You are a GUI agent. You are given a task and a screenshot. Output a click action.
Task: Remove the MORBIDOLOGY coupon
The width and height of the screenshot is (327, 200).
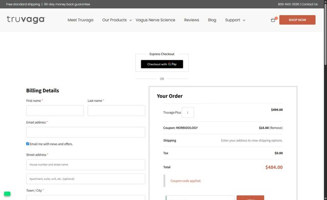[x=276, y=128]
